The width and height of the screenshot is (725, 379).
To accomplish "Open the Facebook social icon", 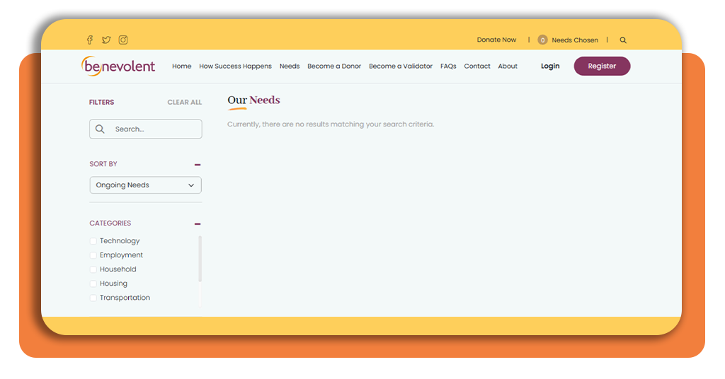I will click(x=90, y=40).
